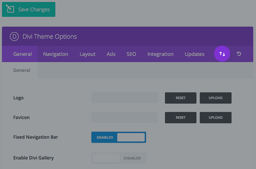Reset the Logo image
The height and width of the screenshot is (169, 256).
click(180, 98)
